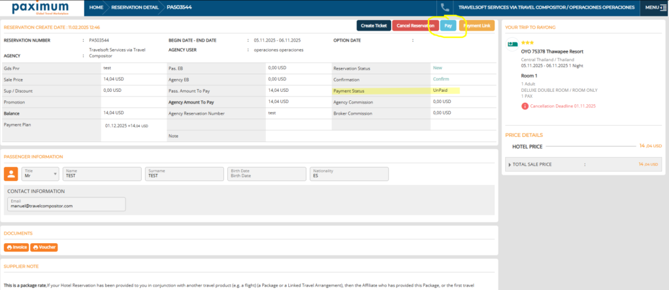669x290 pixels.
Task: Print the Voucher document
Action: tap(44, 248)
